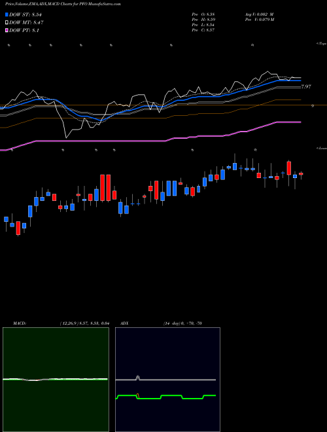Click the last red candlestick on the right
Screen dimensions: 327x432
coord(301,174)
